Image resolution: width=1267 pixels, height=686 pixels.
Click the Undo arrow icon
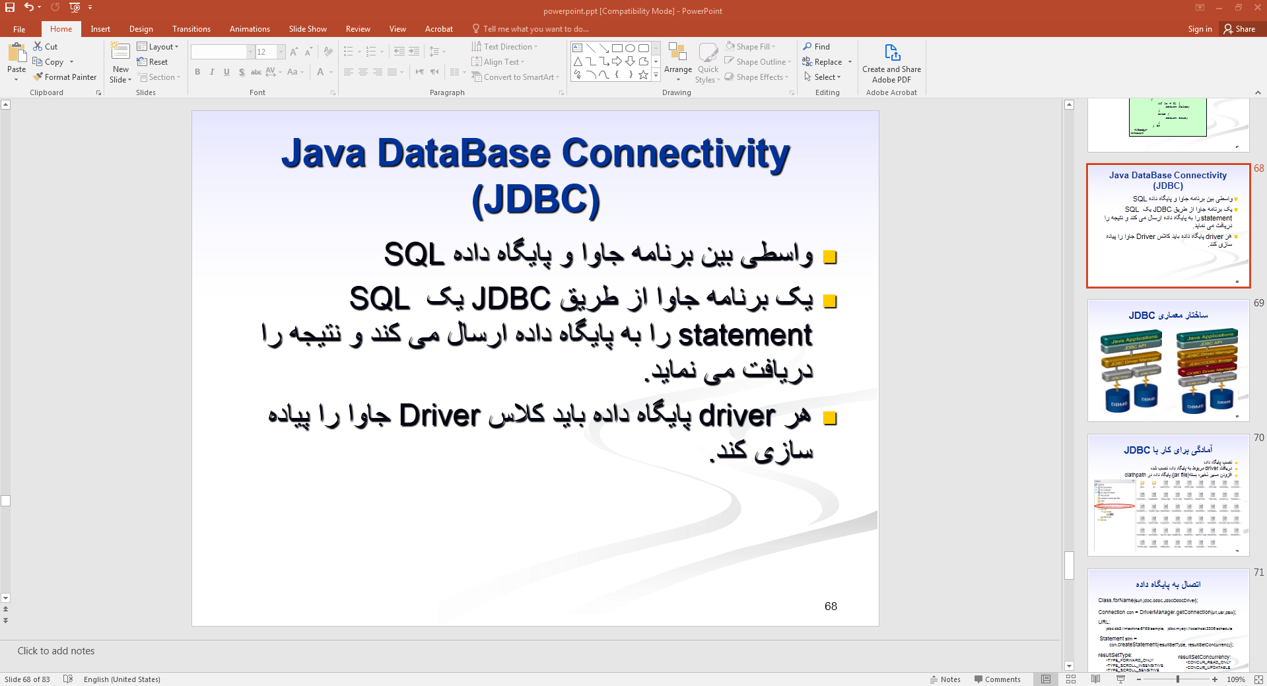pos(28,7)
